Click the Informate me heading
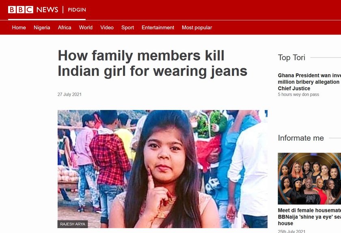This screenshot has height=233, width=341. coord(301,138)
